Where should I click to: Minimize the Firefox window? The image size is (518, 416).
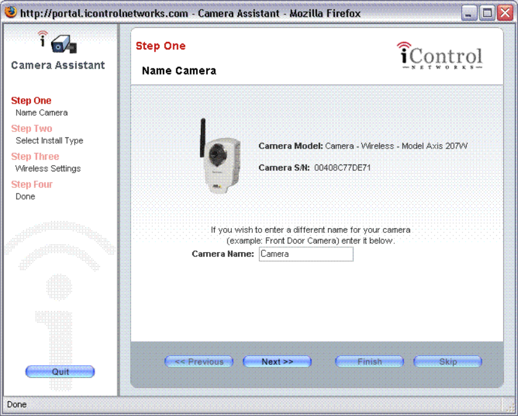tap(469, 13)
